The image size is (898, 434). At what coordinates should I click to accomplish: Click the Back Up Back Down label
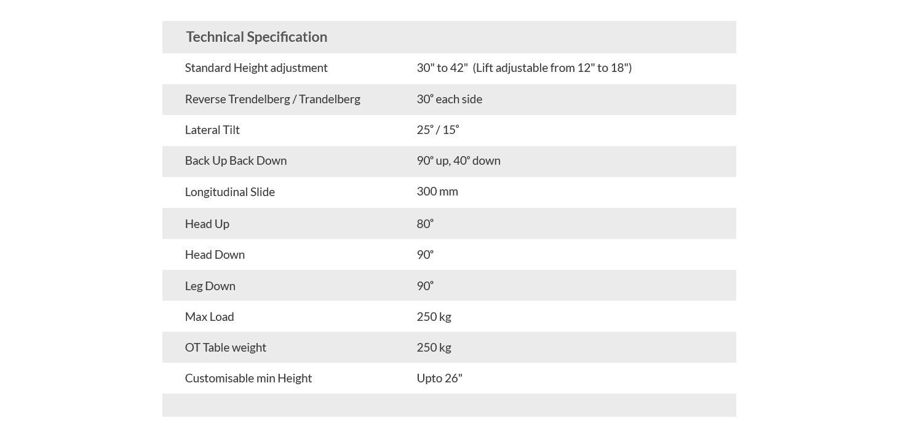(236, 160)
